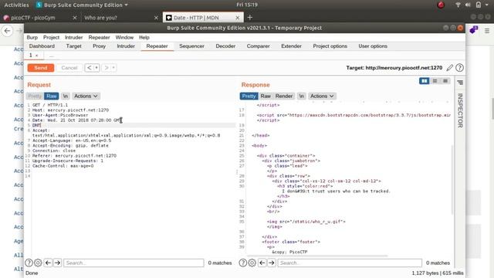Switch response view to Pretty
494x278 pixels.
249,96
